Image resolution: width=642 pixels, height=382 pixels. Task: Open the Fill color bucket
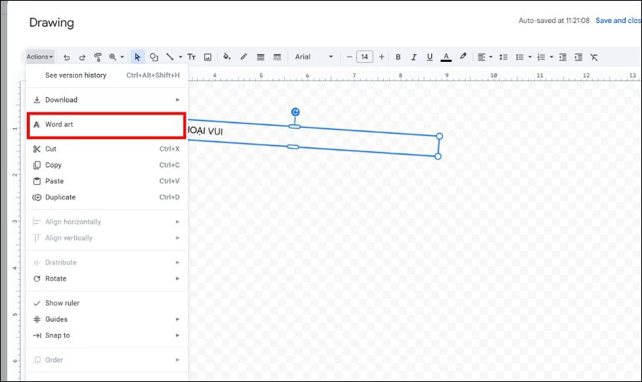(226, 57)
